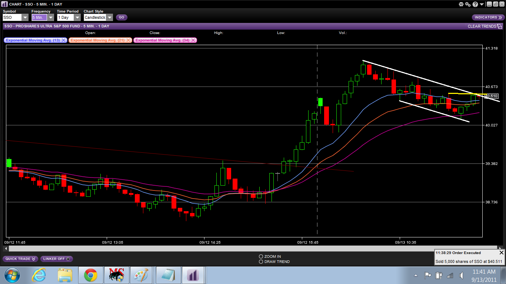Select the 5 Min. frequency field
The height and width of the screenshot is (284, 506).
39,17
